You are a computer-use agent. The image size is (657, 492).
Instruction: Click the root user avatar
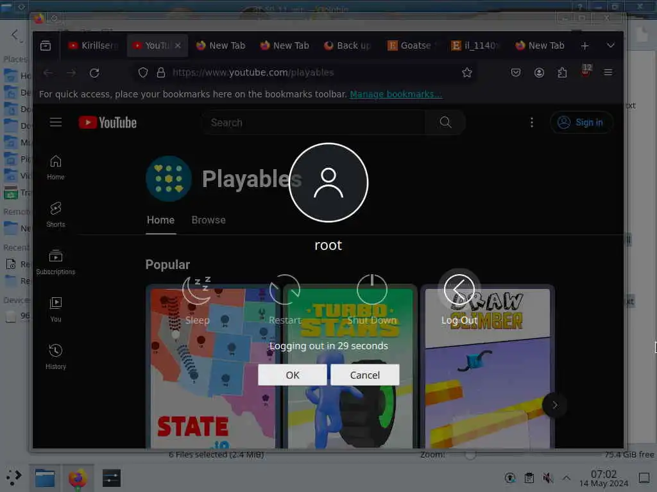[x=328, y=183]
